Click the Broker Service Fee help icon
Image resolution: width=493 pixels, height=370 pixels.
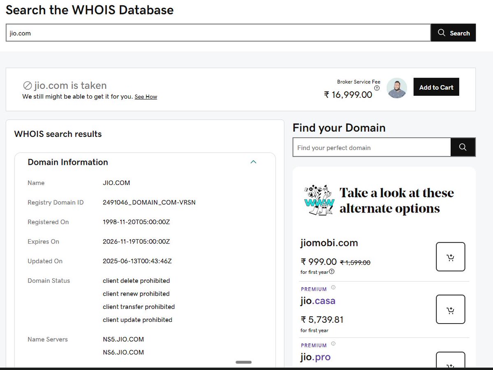coord(377,88)
